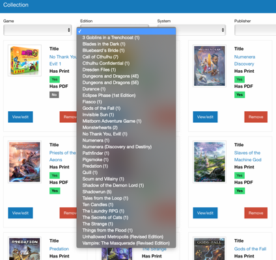
Task: Select Call of Cthulhu (7)
Action: pos(126,57)
